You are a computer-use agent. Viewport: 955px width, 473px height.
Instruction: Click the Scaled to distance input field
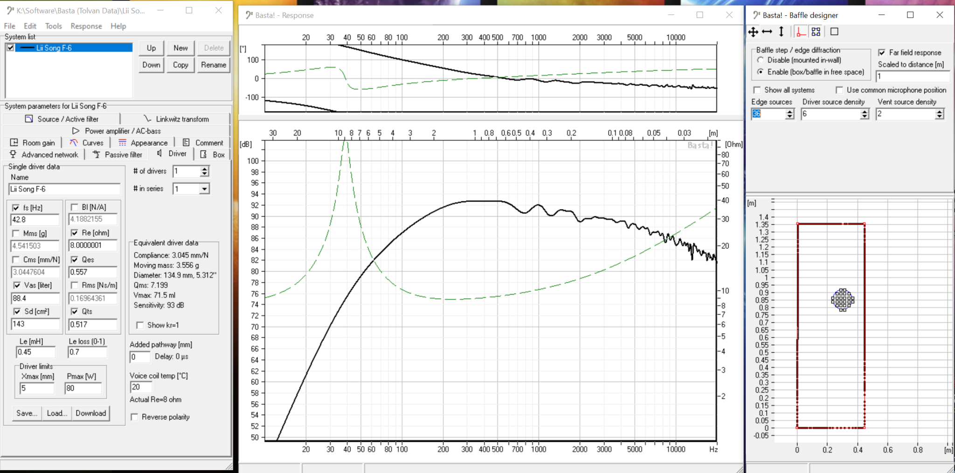tap(913, 76)
